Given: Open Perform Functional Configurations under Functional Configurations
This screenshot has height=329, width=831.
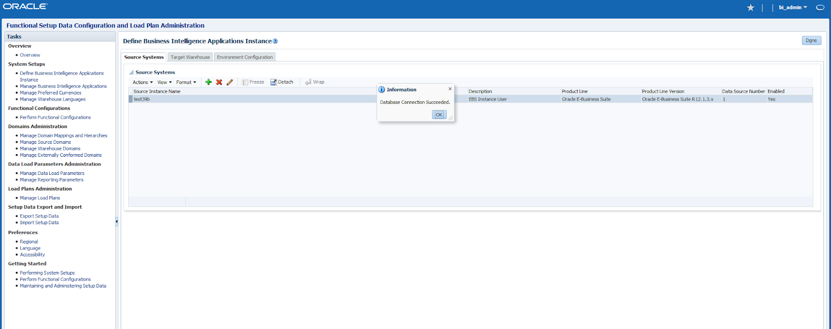Looking at the screenshot, I should [x=55, y=117].
